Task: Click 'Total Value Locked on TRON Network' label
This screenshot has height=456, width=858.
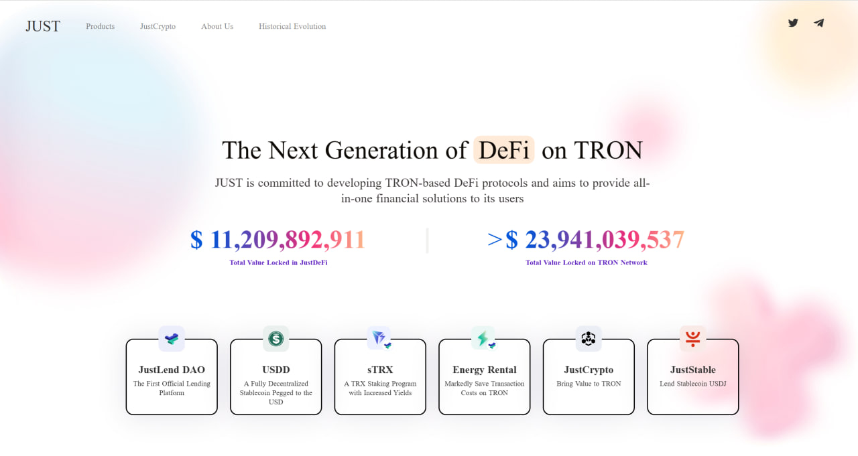Action: 587,262
